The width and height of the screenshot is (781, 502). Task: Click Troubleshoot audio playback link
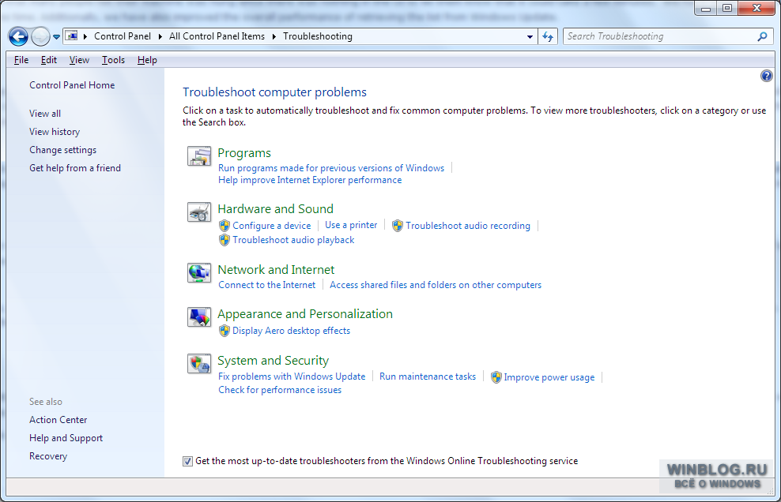(x=293, y=240)
